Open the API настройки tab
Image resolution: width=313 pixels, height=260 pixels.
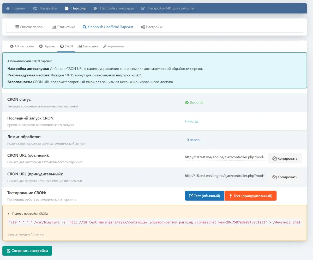click(22, 46)
